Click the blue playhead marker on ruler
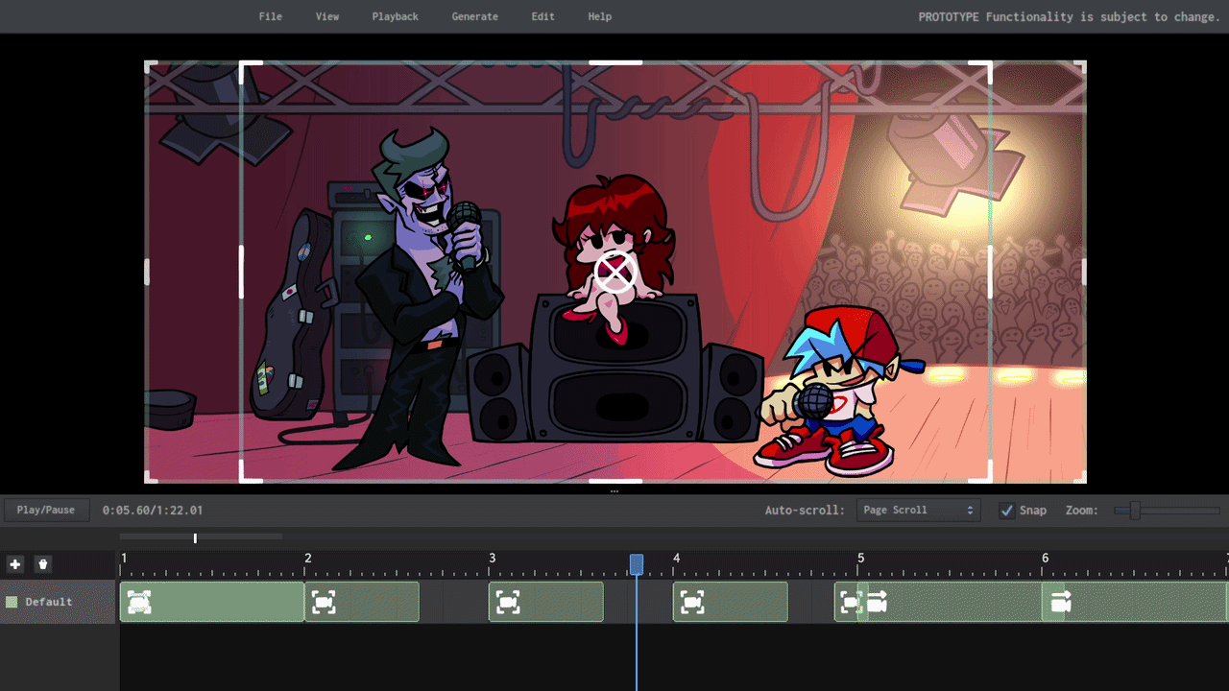Viewport: 1229px width, 691px height. 637,564
